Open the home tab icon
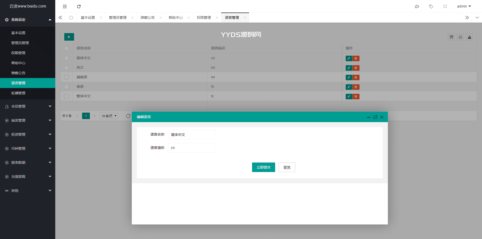Screen dimensions: 482x239 click(x=71, y=18)
